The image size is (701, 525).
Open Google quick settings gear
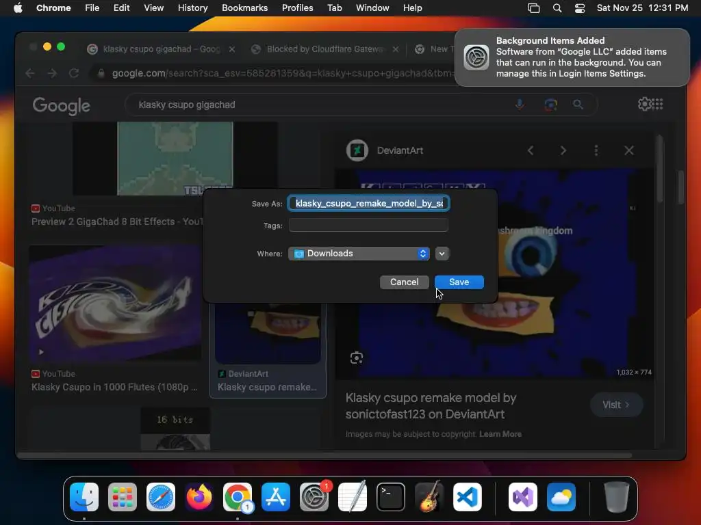click(643, 104)
